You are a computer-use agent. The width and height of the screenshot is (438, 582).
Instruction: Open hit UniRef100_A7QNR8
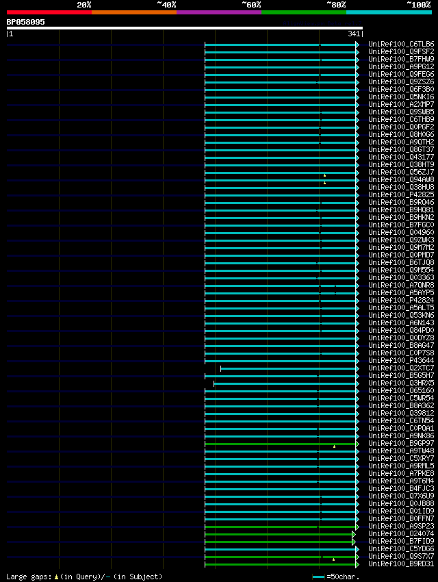click(x=401, y=285)
